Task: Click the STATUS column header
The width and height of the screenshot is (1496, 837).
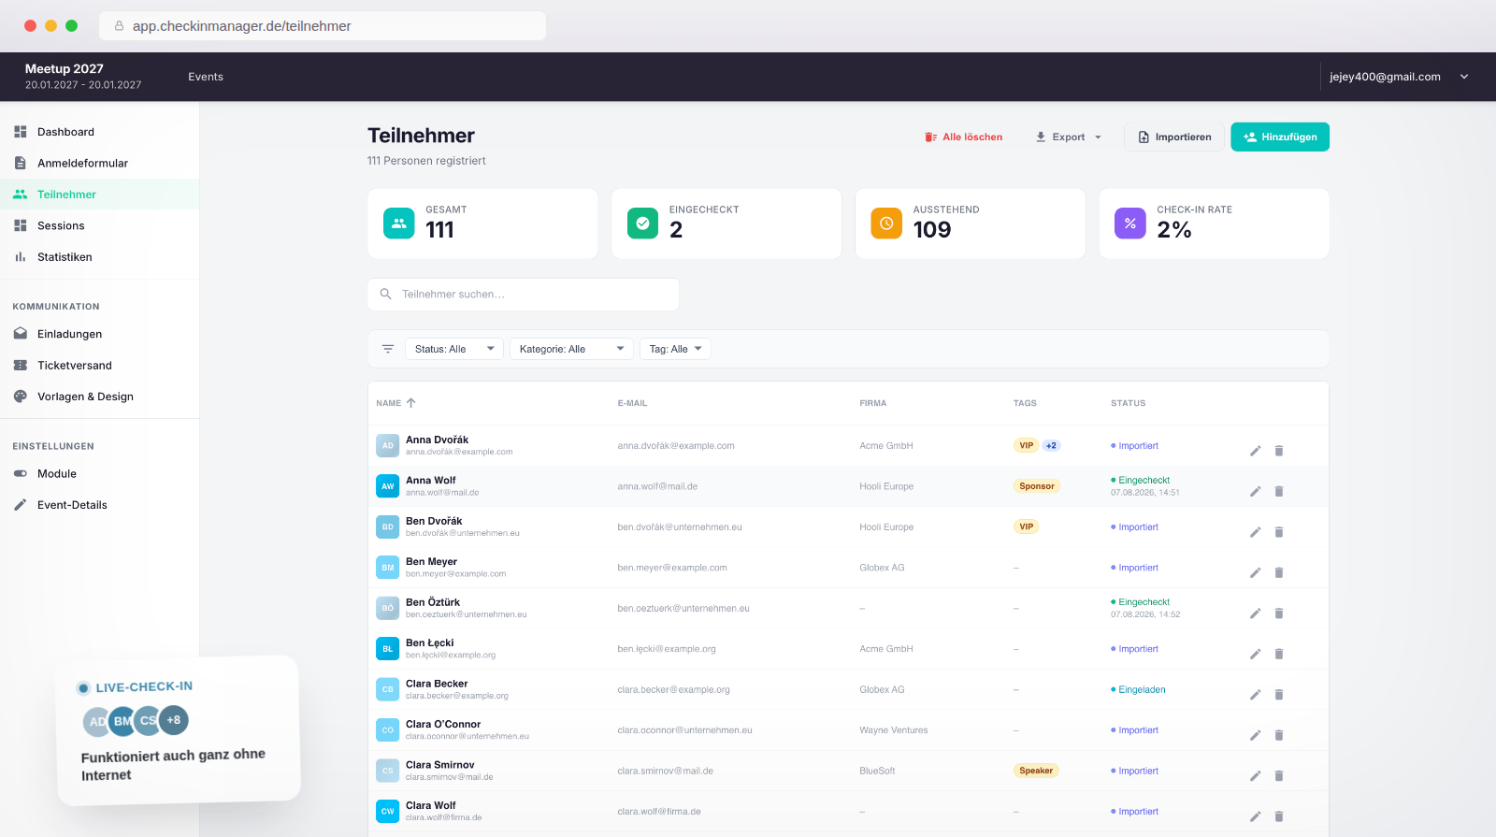Action: coord(1128,403)
